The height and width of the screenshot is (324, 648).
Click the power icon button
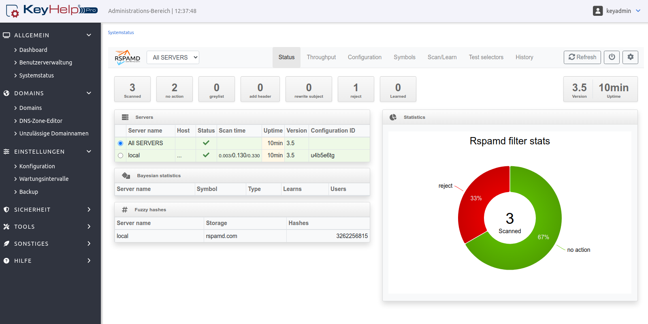[x=612, y=57]
